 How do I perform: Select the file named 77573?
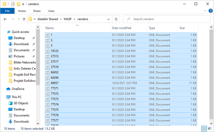pyautogui.click(x=121, y=99)
